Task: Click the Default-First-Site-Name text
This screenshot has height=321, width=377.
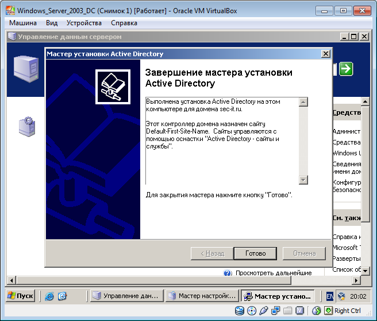Action: tap(178, 131)
